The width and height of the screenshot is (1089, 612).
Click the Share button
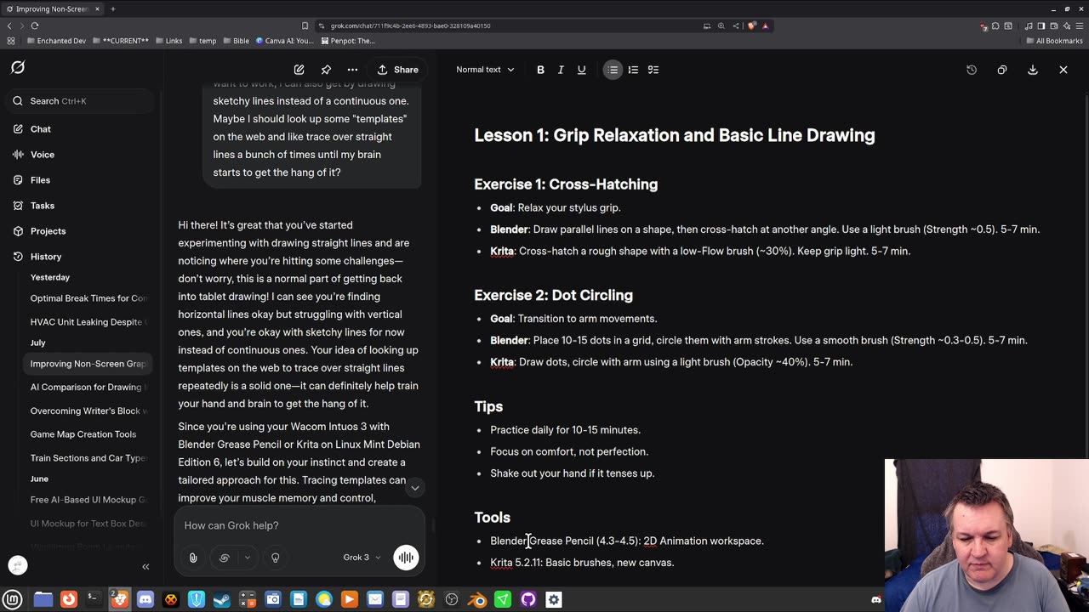point(398,70)
